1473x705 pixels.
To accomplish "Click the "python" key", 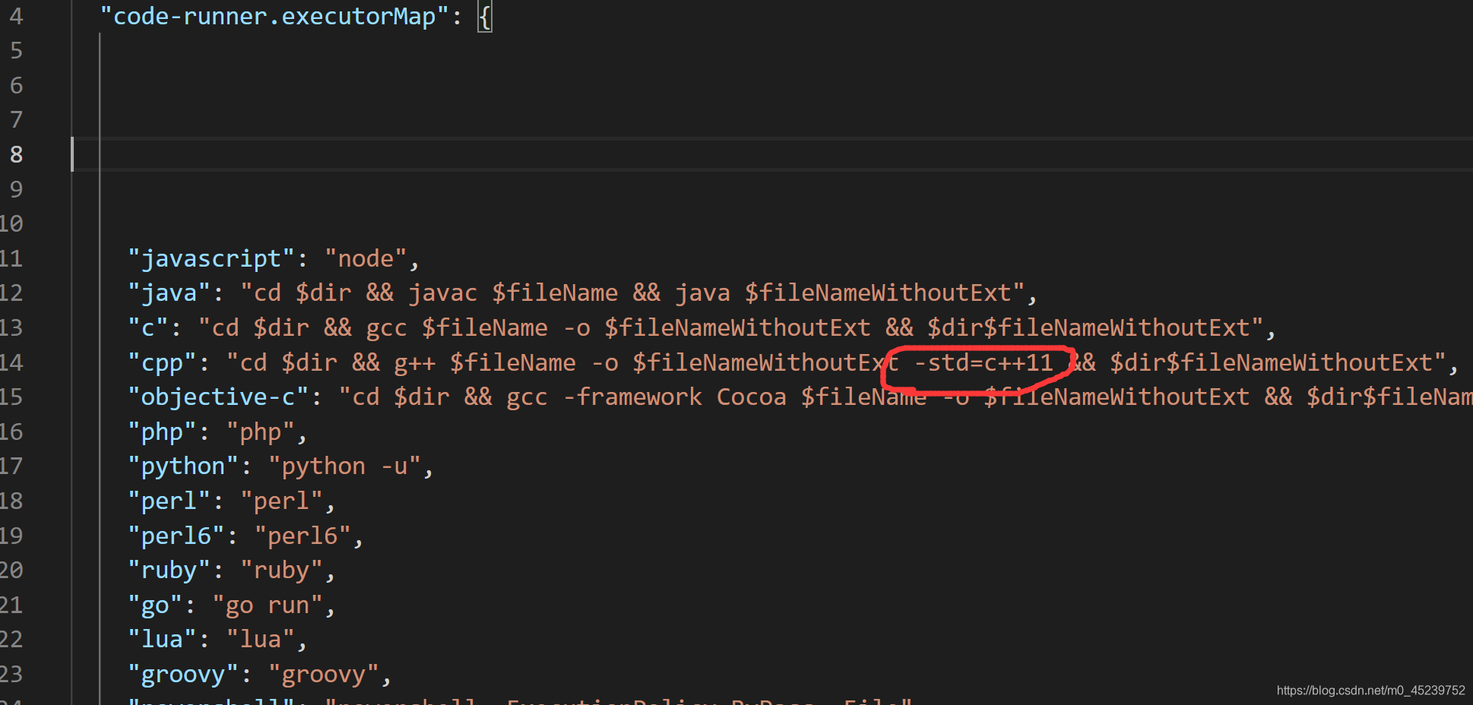I will click(183, 466).
